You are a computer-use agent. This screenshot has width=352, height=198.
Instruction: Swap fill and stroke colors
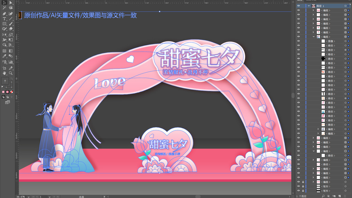tap(11, 79)
